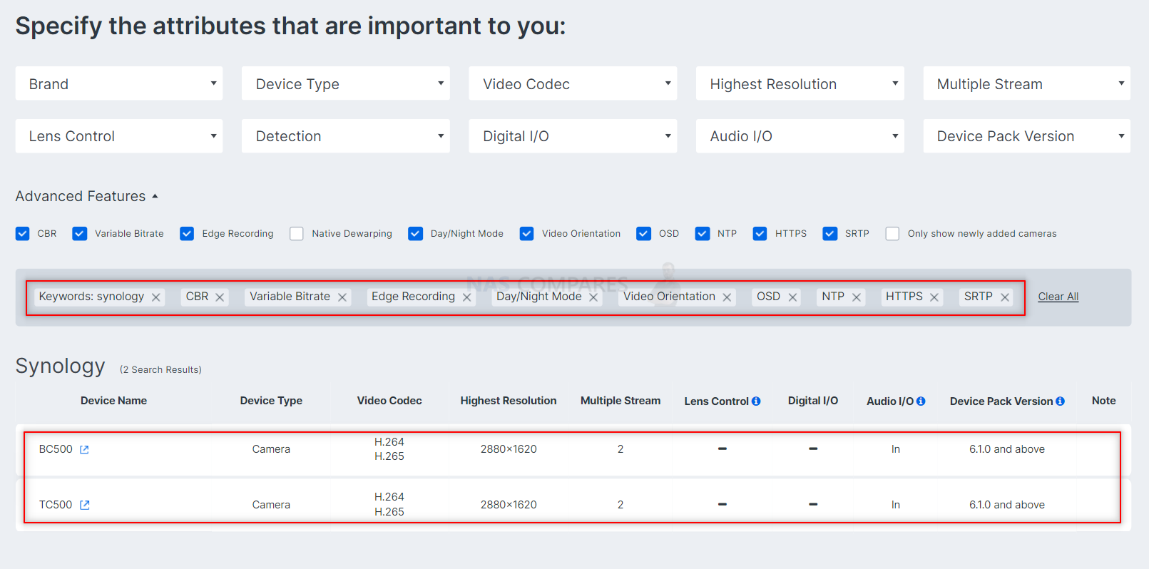Open the Detection dropdown
This screenshot has width=1149, height=569.
(x=346, y=136)
